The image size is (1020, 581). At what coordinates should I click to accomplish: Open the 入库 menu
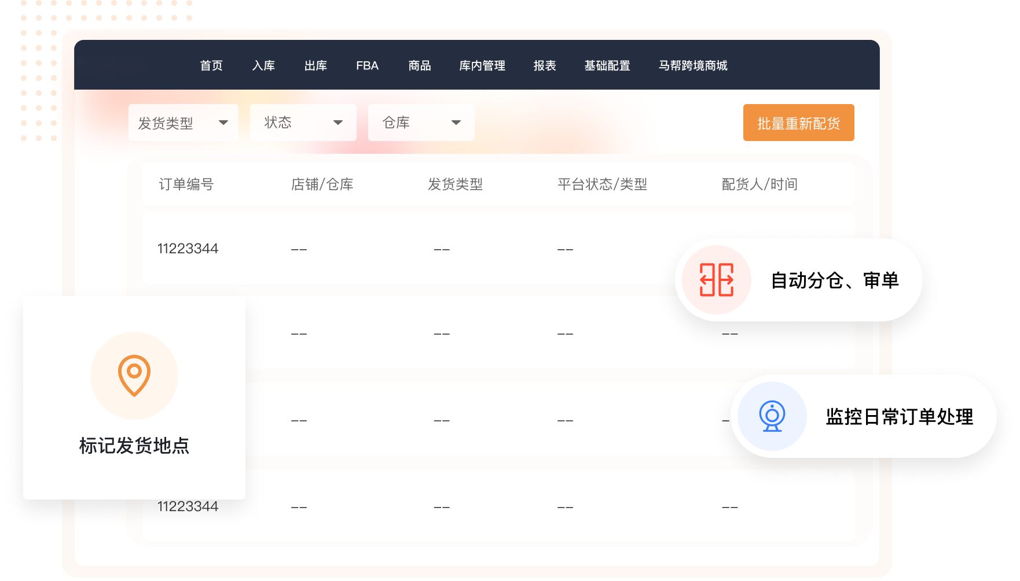[263, 65]
